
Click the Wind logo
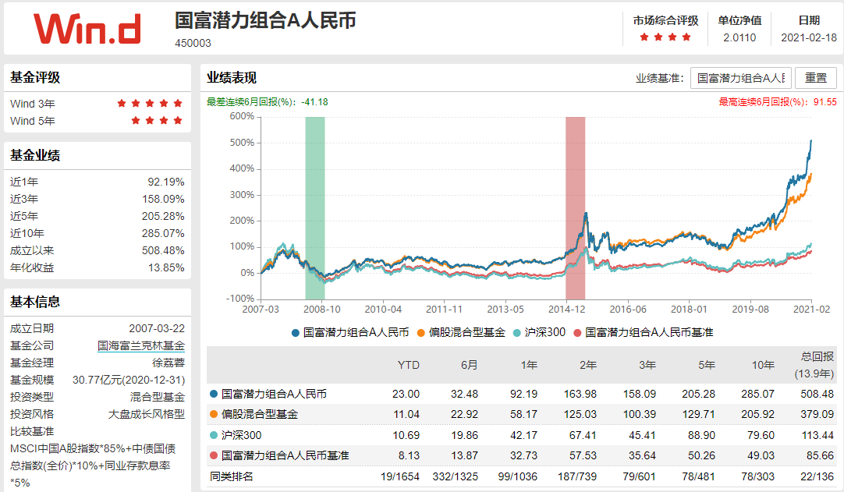point(87,29)
